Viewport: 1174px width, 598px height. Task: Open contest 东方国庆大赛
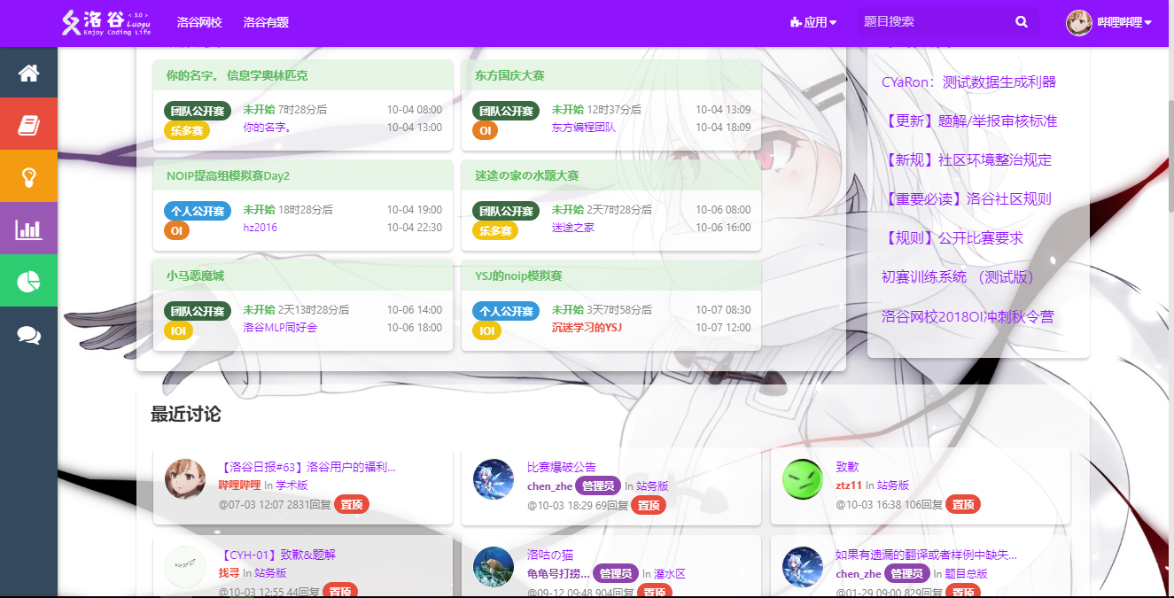[x=509, y=76]
